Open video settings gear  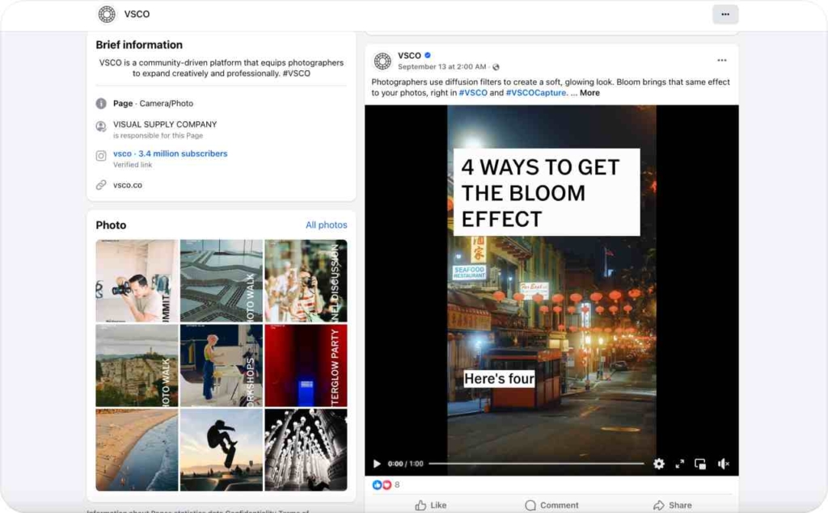pyautogui.click(x=659, y=464)
